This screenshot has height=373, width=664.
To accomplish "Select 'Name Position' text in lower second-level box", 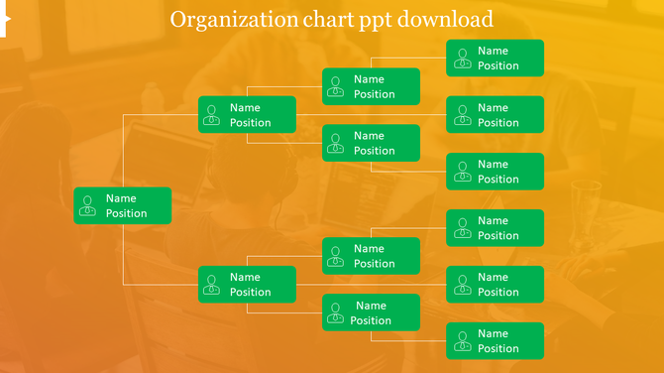I will click(251, 285).
